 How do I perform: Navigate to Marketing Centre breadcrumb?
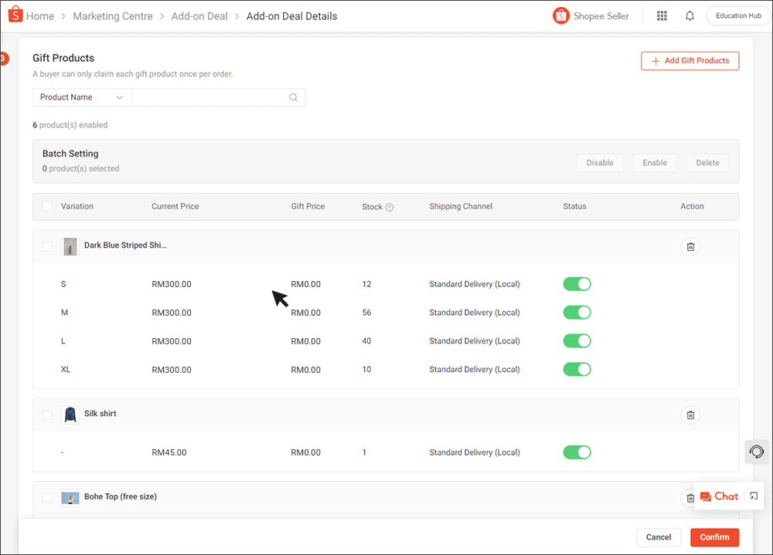click(113, 15)
